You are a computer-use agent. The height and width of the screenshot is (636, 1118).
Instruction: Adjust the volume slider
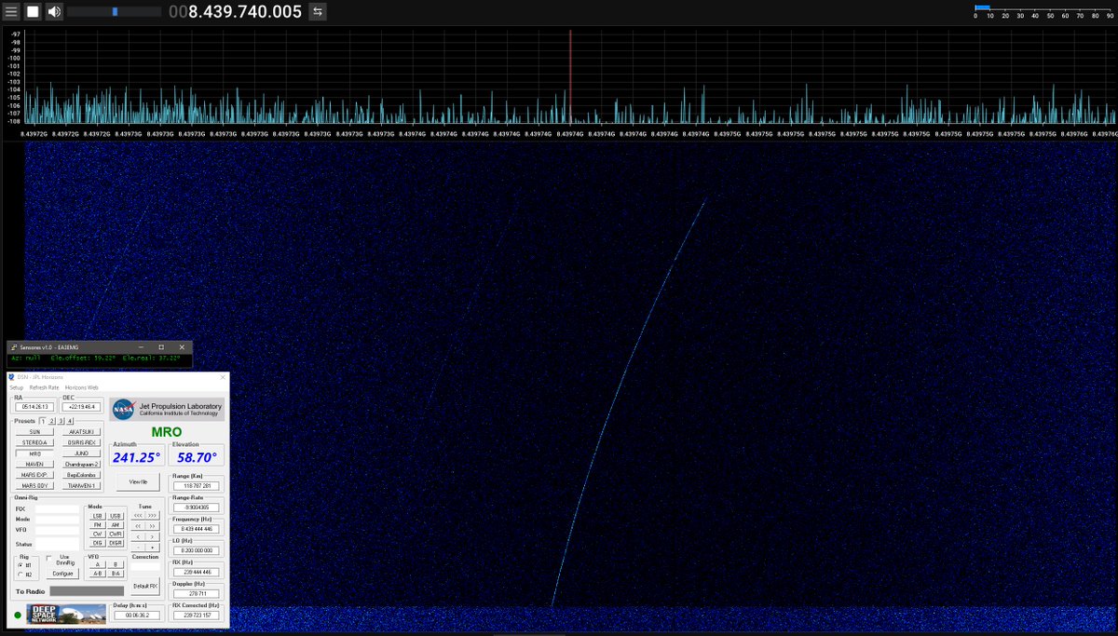[116, 11]
